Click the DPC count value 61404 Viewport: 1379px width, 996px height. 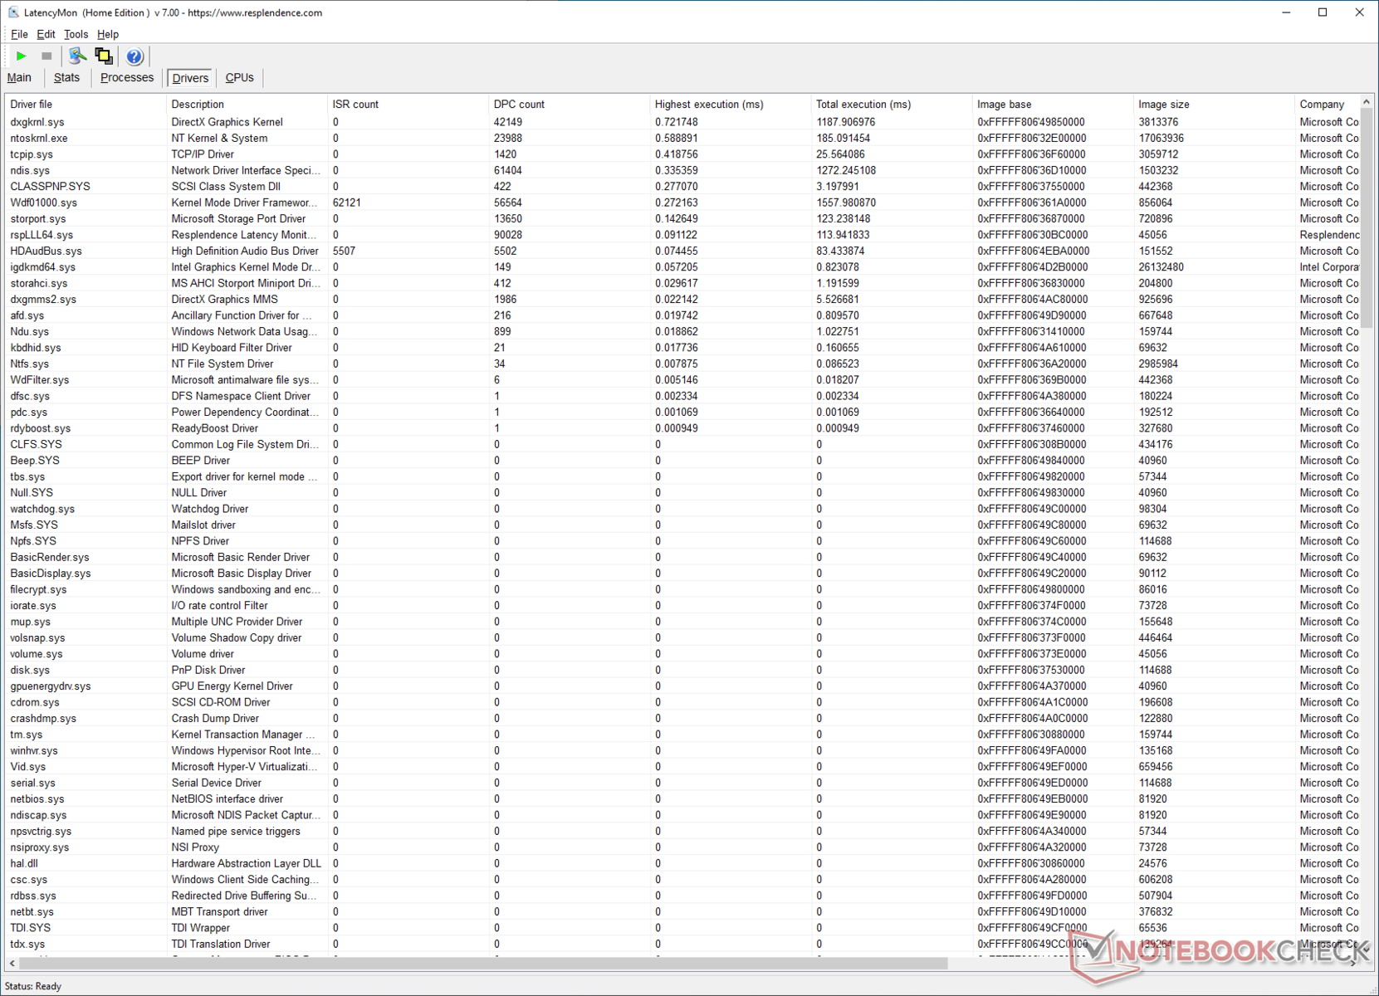click(x=508, y=171)
